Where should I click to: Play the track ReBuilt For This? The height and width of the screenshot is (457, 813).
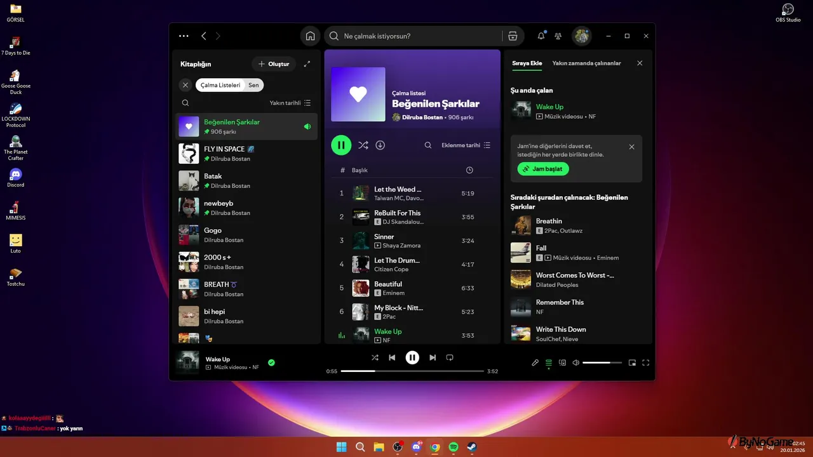[412, 217]
